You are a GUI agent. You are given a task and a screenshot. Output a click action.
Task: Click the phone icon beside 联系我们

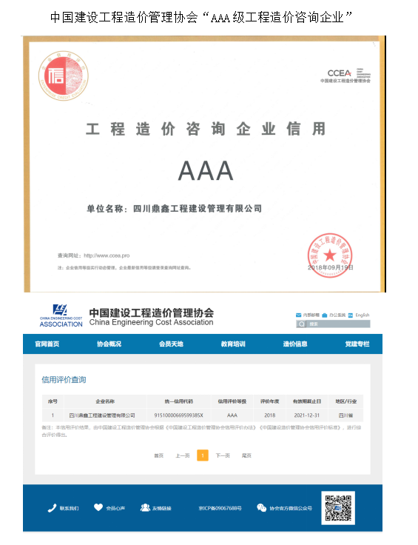coord(52,508)
